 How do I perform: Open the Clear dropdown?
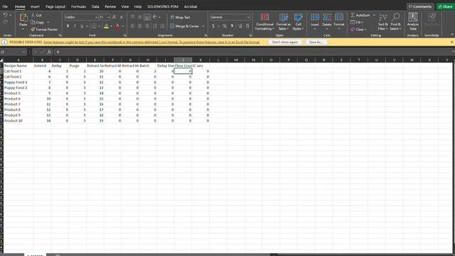coord(358,29)
